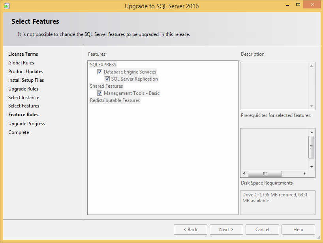This screenshot has height=243, width=323.
Task: Click the prerequisites scroll right arrow
Action: click(x=304, y=173)
